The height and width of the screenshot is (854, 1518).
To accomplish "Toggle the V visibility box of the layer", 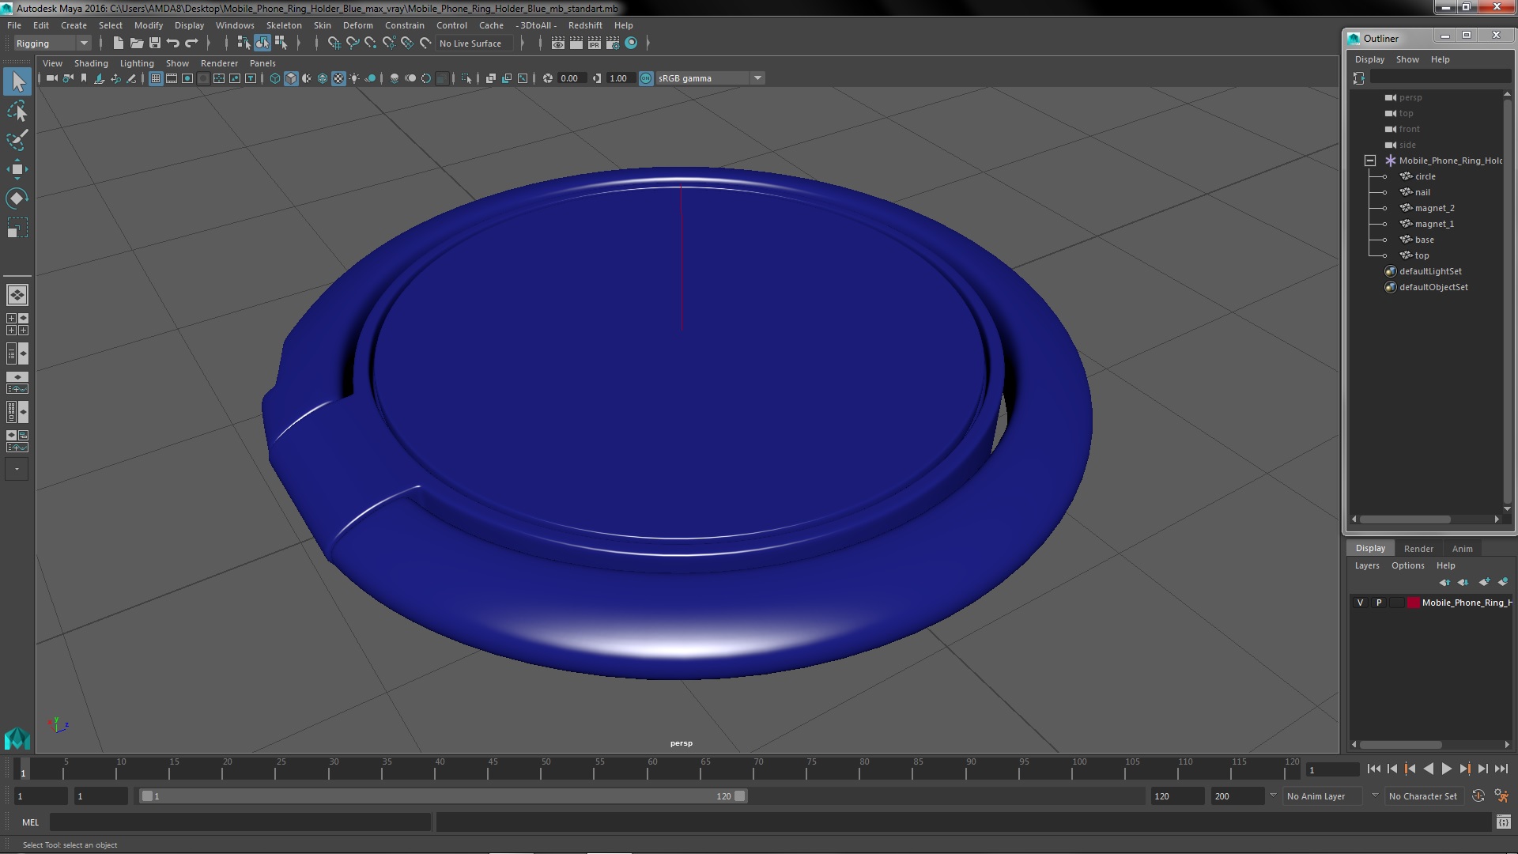I will 1360,603.
